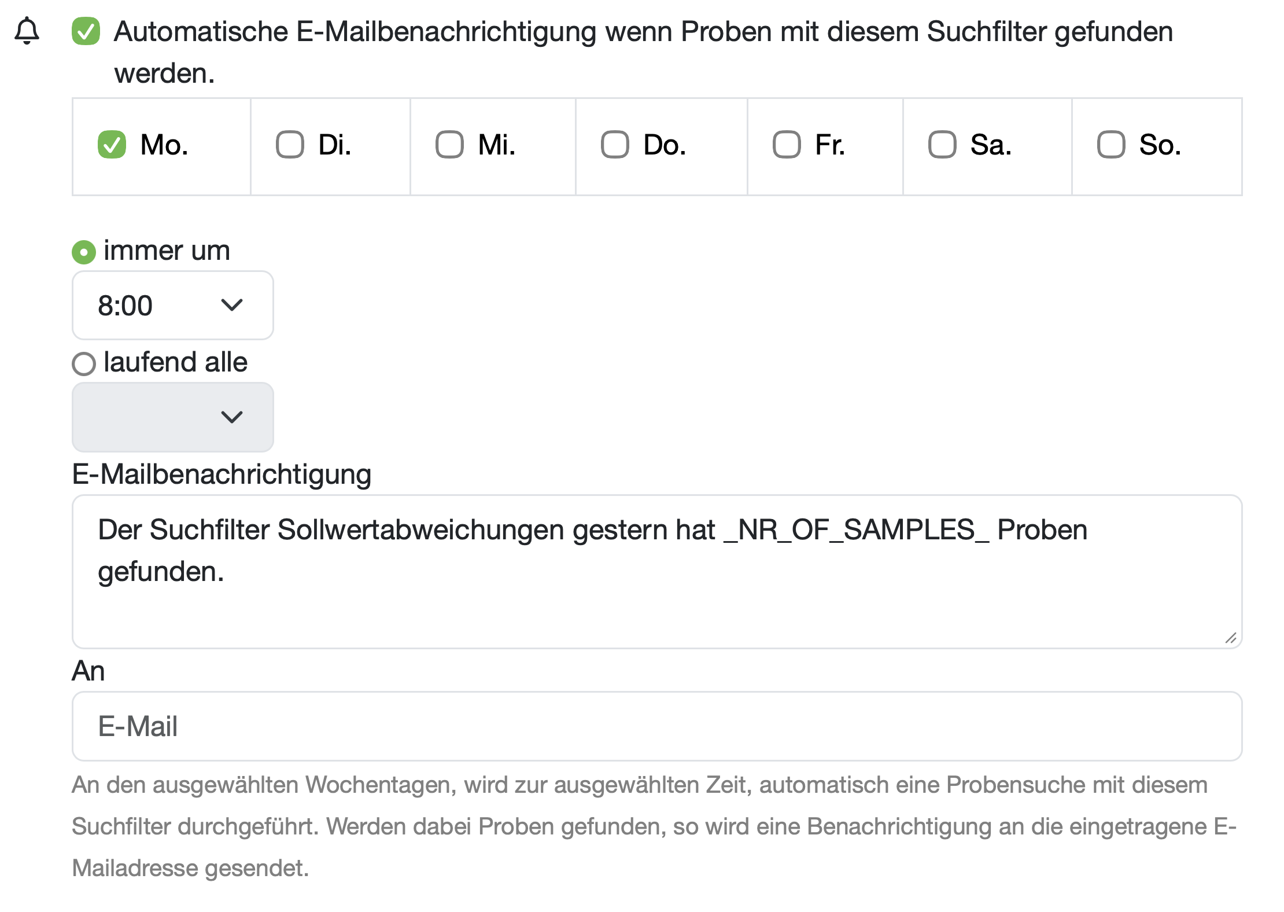Focus the E-Mail recipient input field
The width and height of the screenshot is (1284, 912).
[656, 726]
